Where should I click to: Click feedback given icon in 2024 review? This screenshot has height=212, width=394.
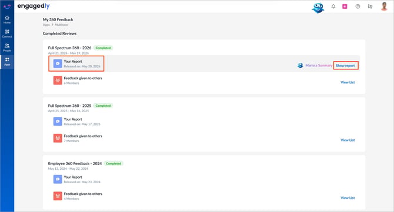[x=58, y=196]
